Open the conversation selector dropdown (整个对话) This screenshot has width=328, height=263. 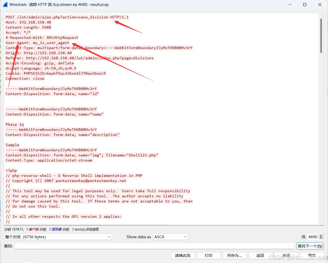coord(58,237)
